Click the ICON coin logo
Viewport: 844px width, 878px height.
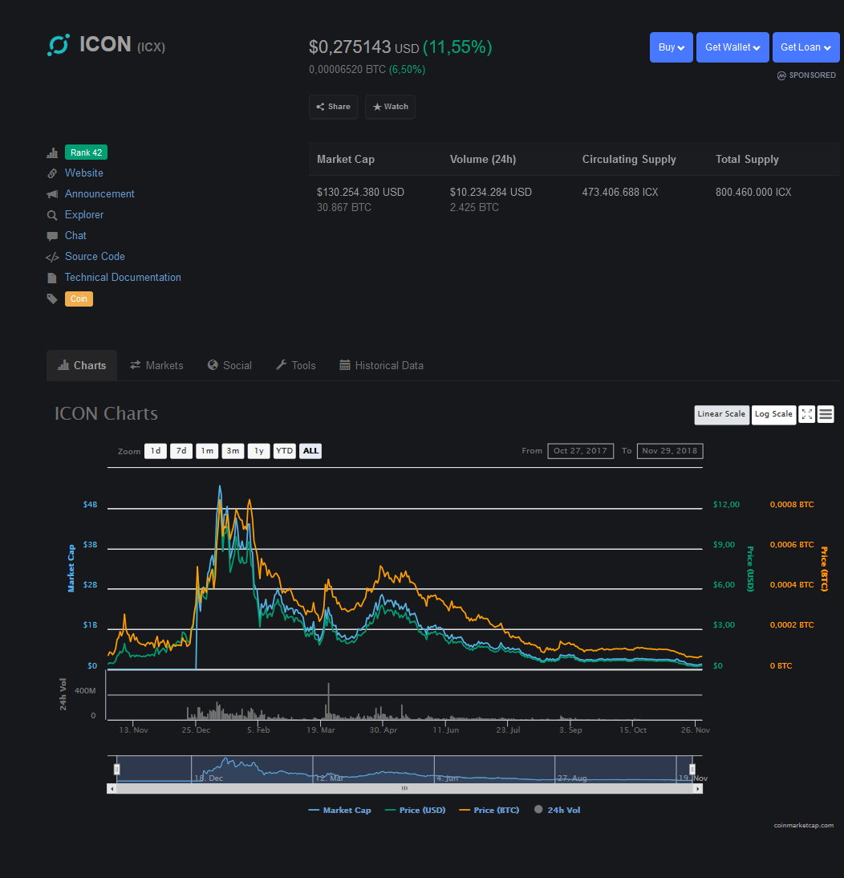(59, 46)
